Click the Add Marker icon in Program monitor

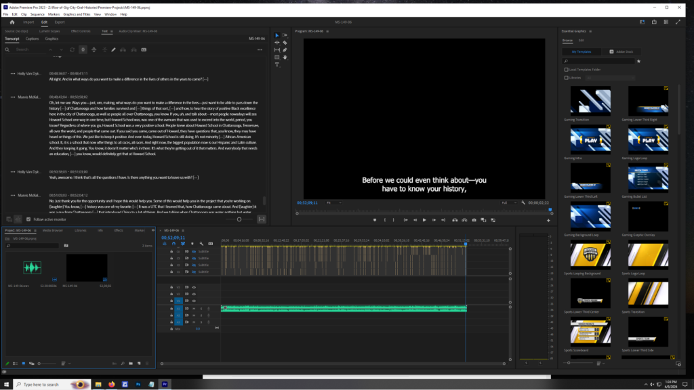375,220
